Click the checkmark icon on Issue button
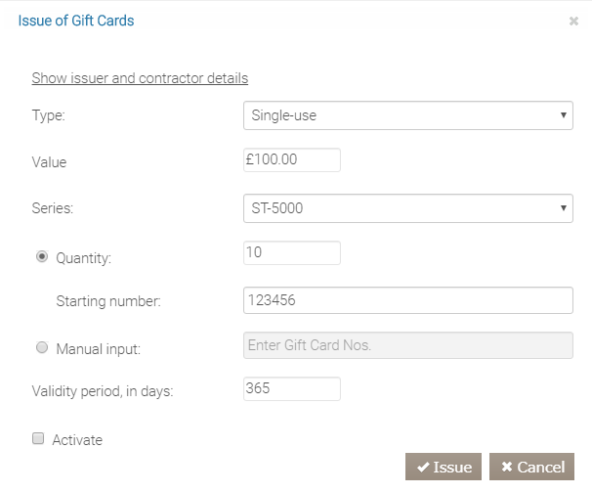The width and height of the screenshot is (592, 493). click(423, 468)
